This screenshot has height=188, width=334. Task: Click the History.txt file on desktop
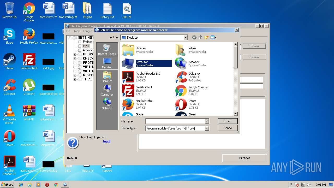[107, 10]
